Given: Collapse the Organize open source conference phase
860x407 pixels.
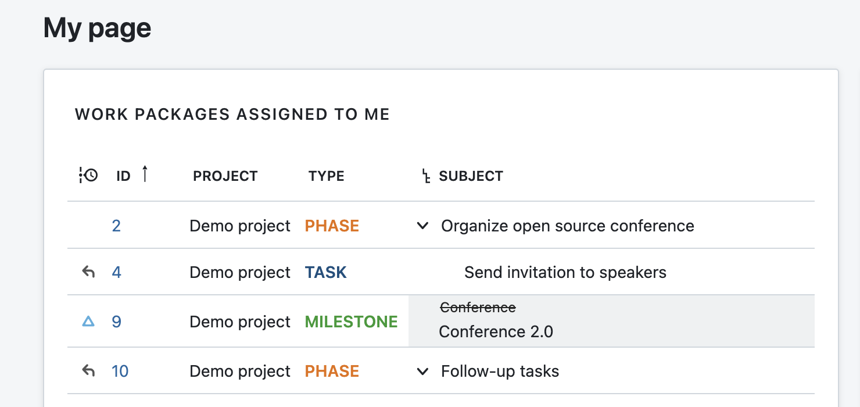Looking at the screenshot, I should (x=422, y=226).
